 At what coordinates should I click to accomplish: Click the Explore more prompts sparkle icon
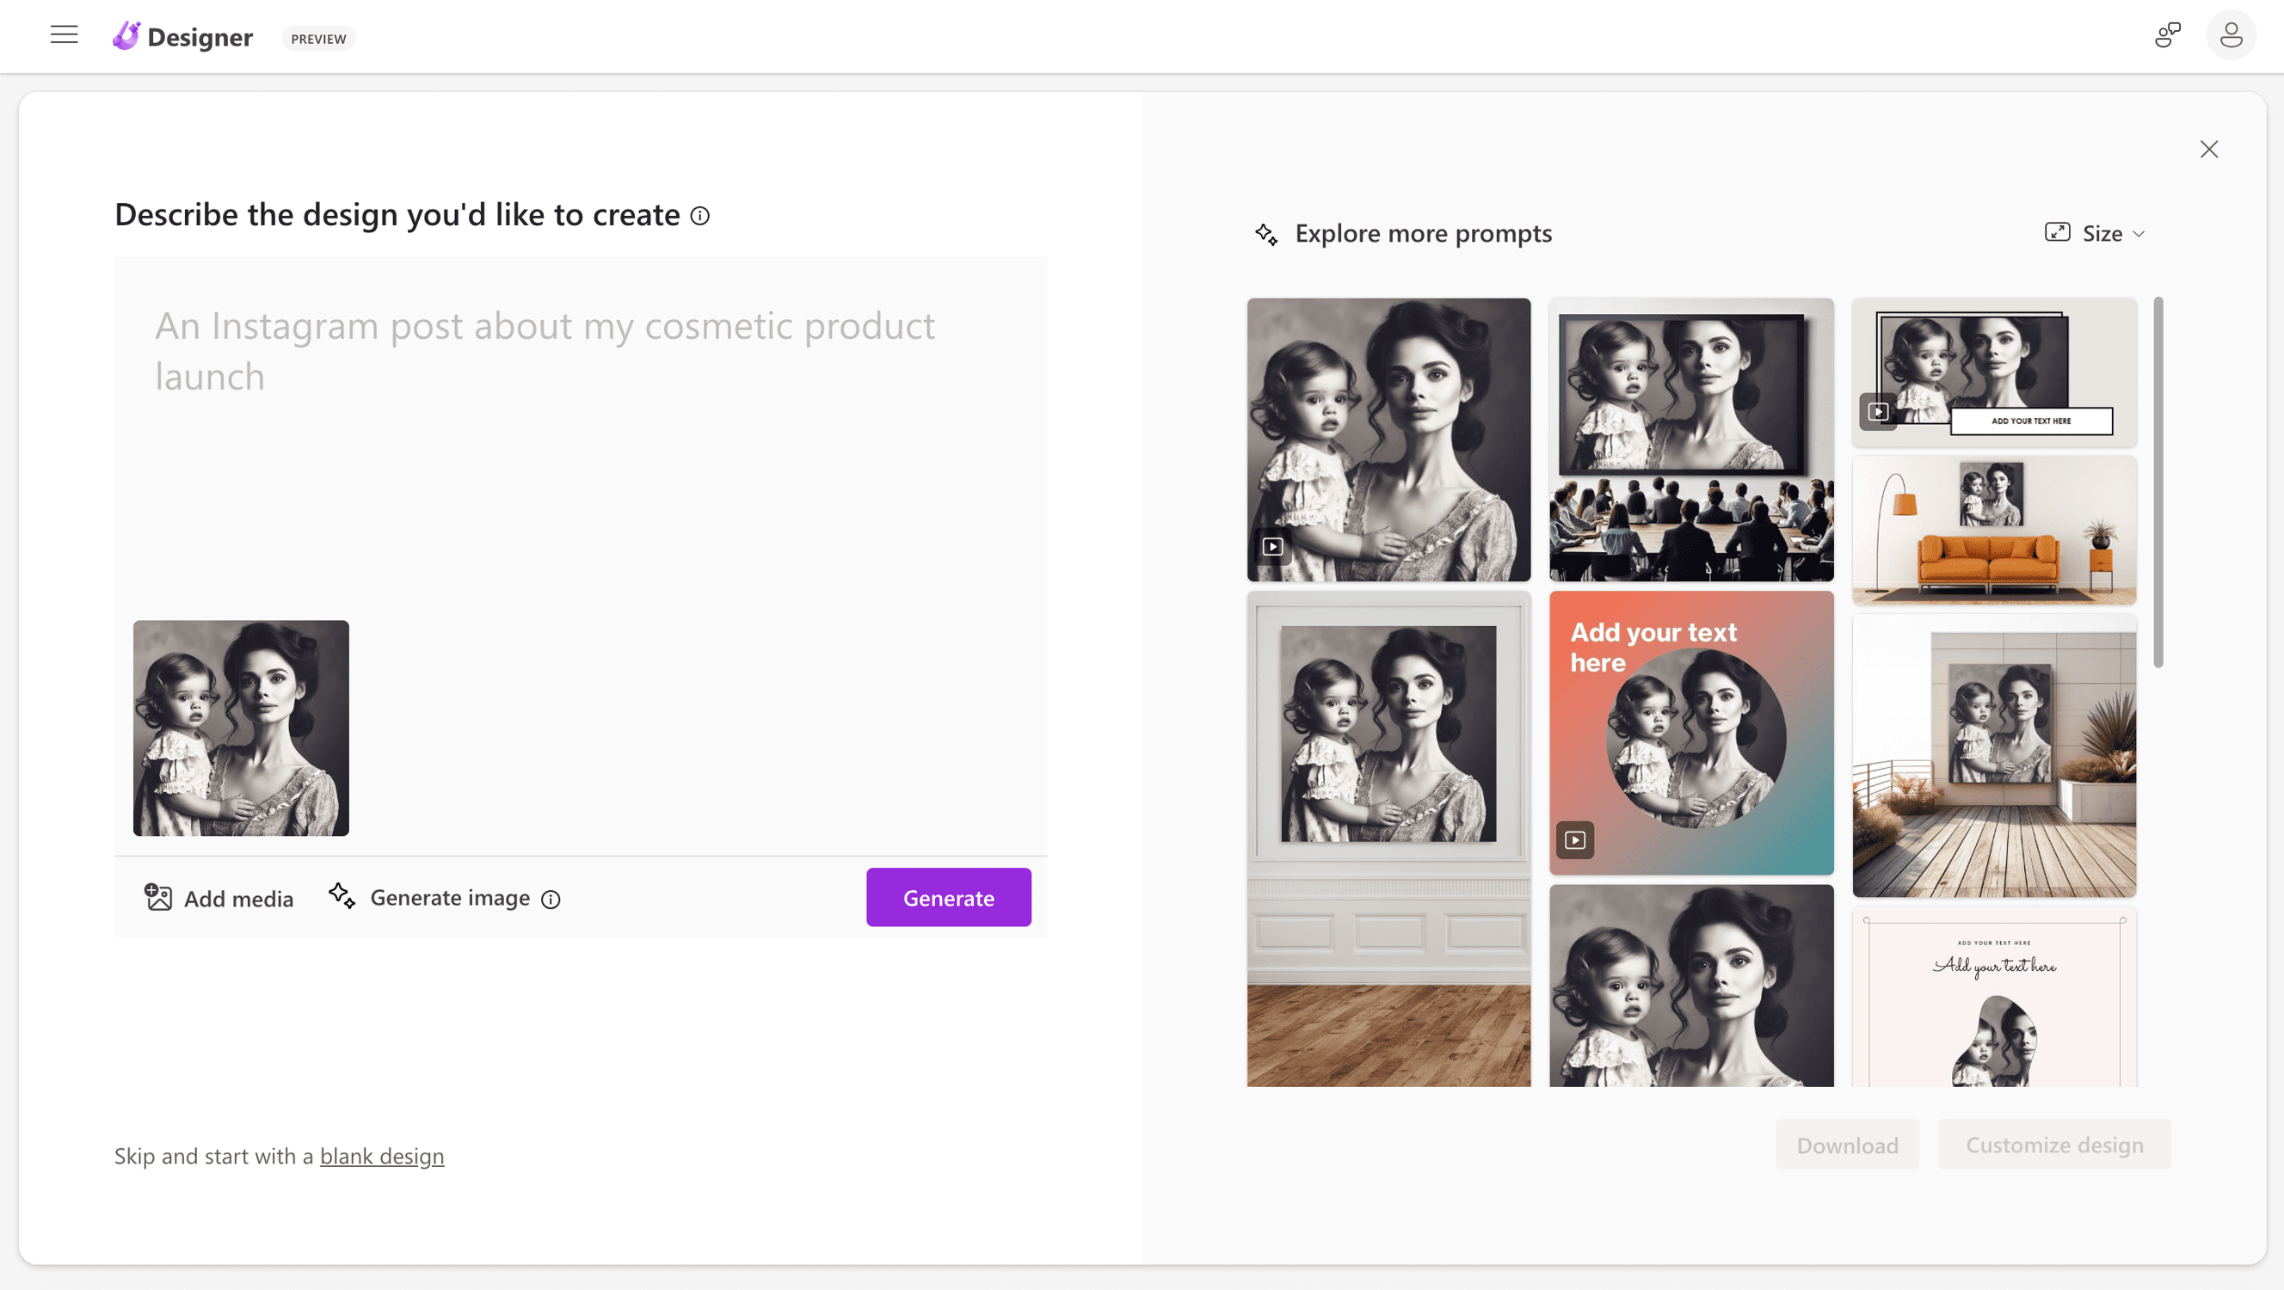[x=1266, y=234]
